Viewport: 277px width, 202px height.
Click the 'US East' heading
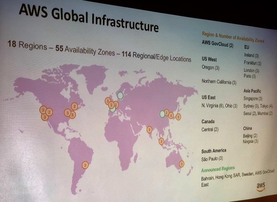point(208,97)
